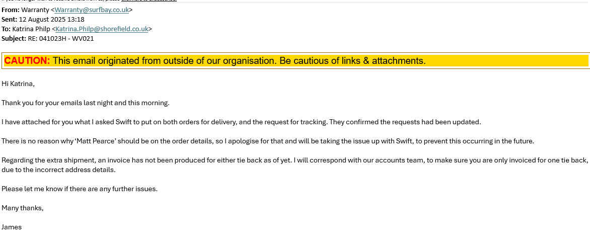Click the Katrina.Philp@shorefield.co.uk address link
Screen dimensions: 590x246
(x=102, y=29)
